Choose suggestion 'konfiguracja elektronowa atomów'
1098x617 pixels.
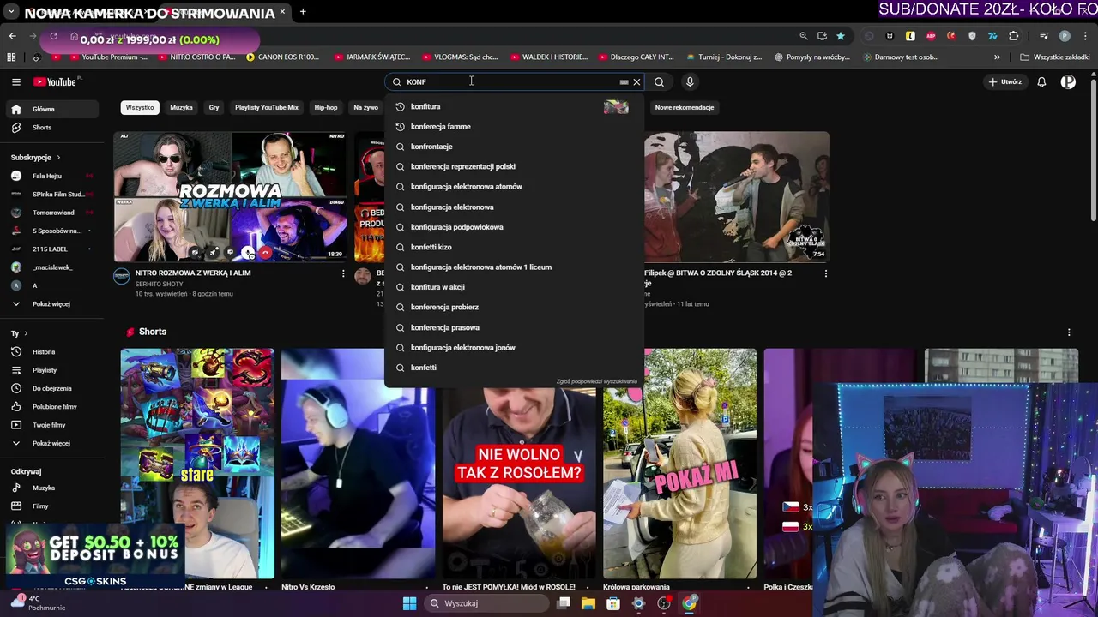tap(513, 187)
